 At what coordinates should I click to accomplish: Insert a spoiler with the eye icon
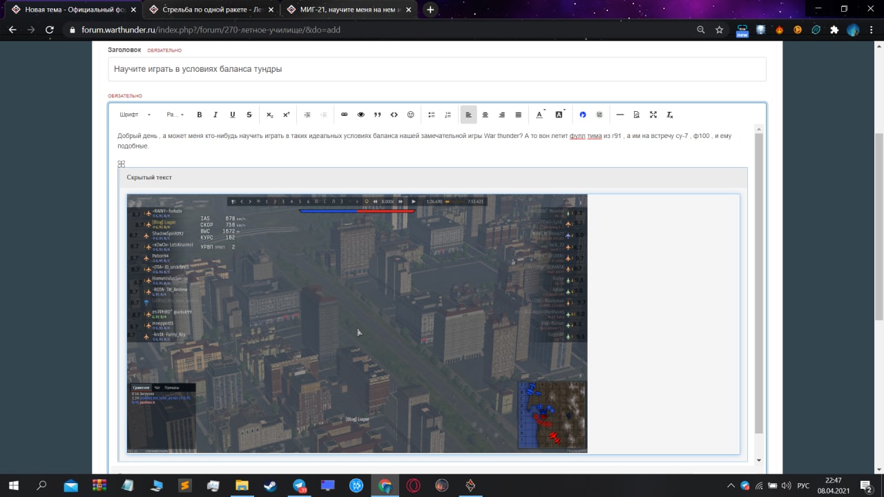pos(361,115)
